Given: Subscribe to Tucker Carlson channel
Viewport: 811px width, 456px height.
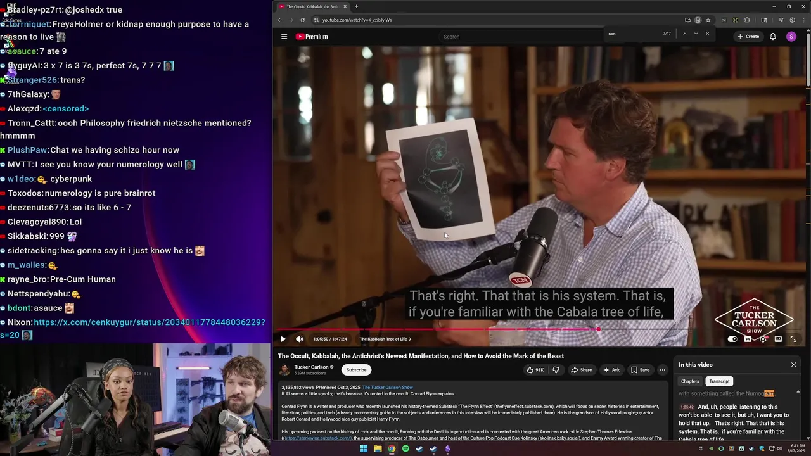Looking at the screenshot, I should click(356, 370).
